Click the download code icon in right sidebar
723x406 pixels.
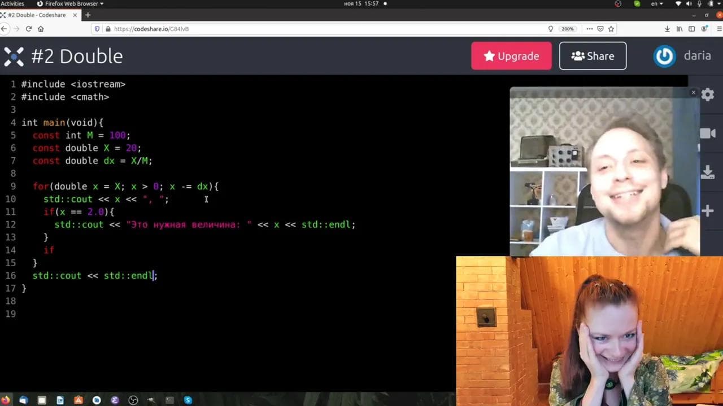tap(707, 173)
